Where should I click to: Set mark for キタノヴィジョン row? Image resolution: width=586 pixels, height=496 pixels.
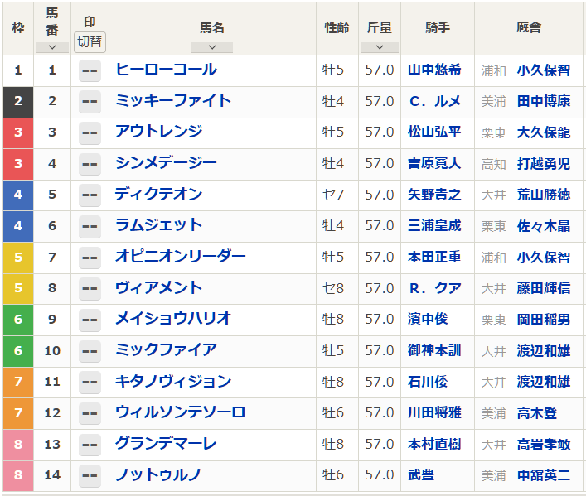click(90, 382)
